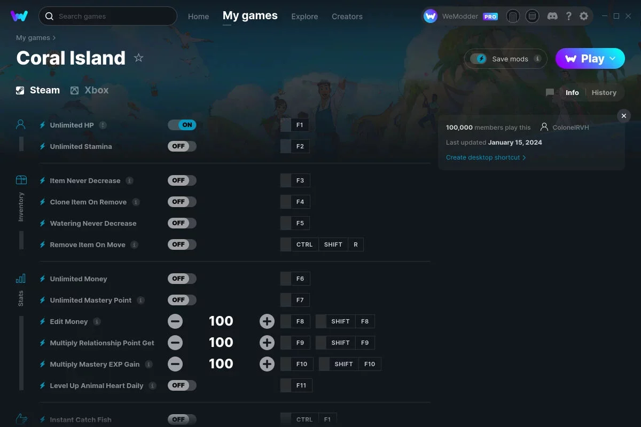Image resolution: width=641 pixels, height=427 pixels.
Task: Open the History panel tab
Action: (x=604, y=92)
